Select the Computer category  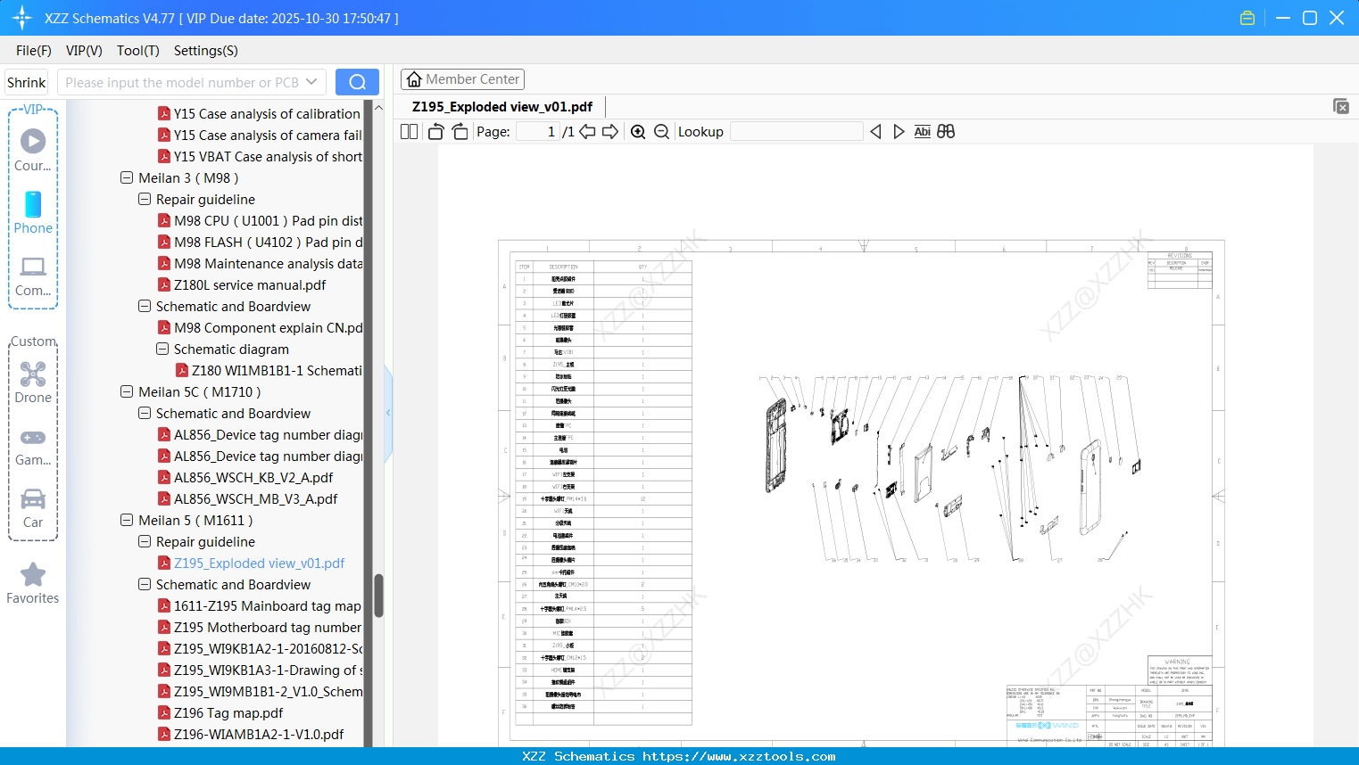click(x=33, y=276)
